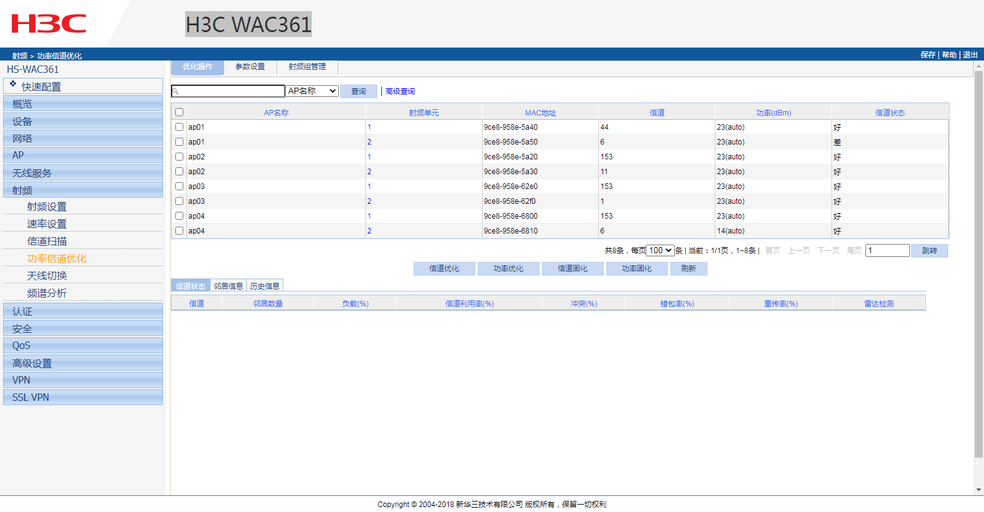Open the per-page count dropdown showing 100
The image size is (984, 512).
[x=661, y=251]
